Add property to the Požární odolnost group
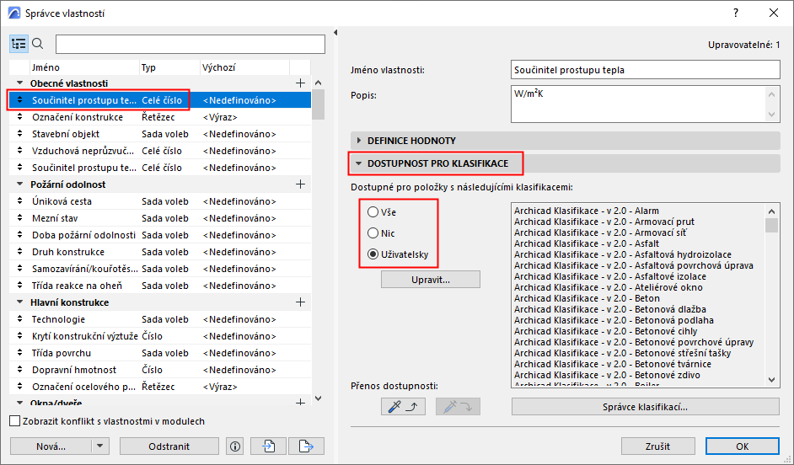This screenshot has height=465, width=794. coord(301,184)
